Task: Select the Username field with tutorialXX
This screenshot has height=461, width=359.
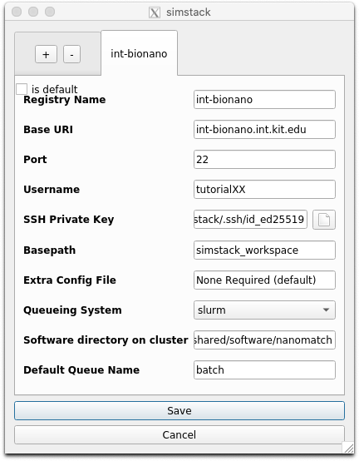Action: click(x=264, y=190)
